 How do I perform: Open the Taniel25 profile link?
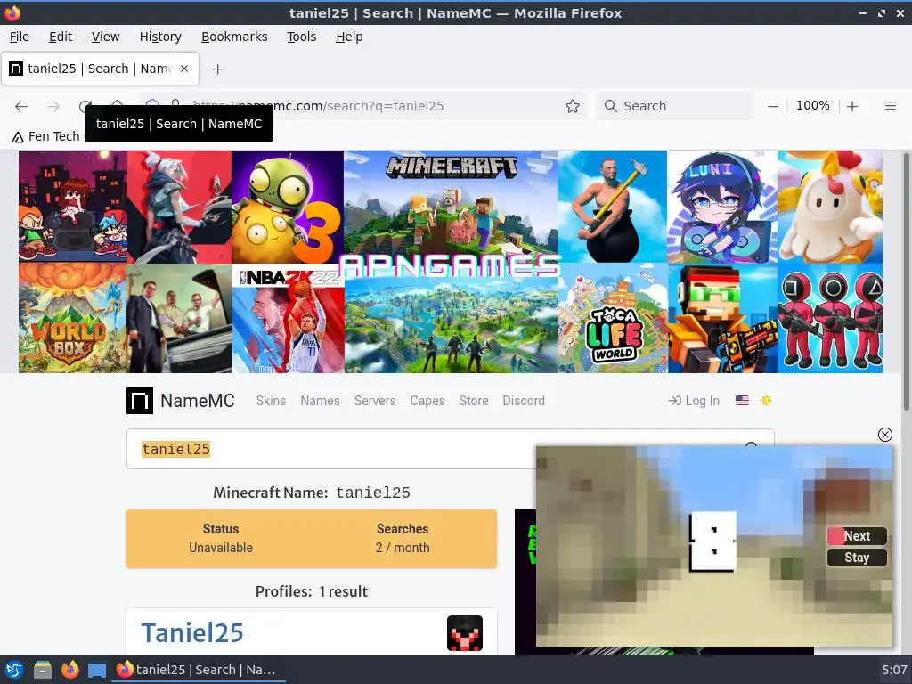tap(192, 633)
